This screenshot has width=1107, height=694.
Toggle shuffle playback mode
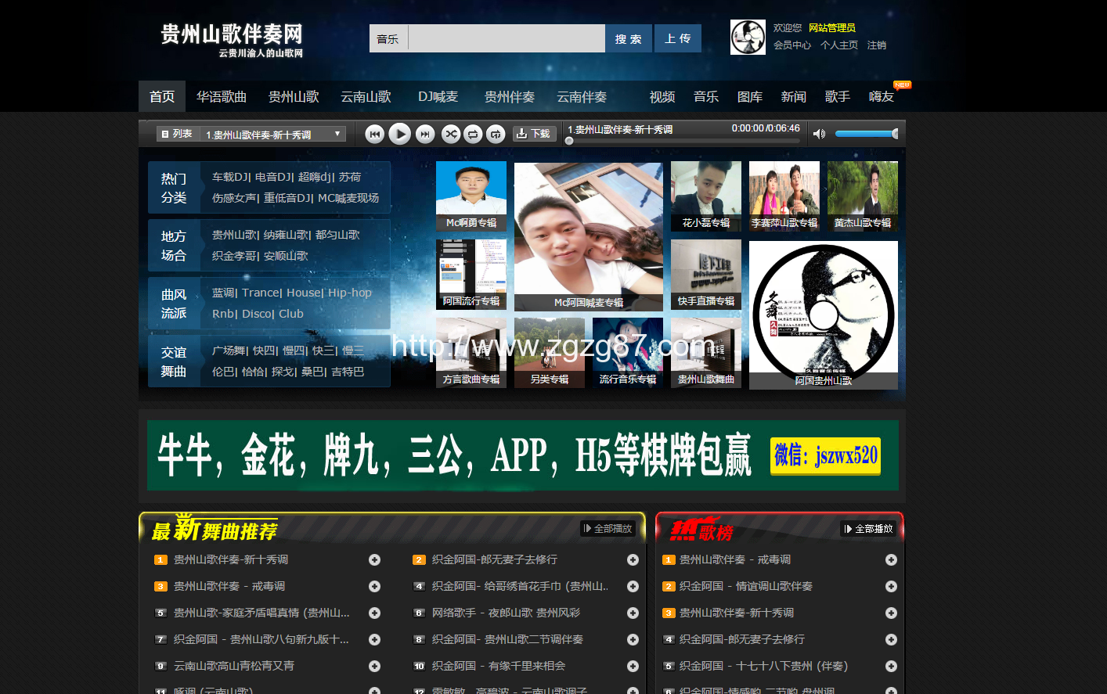point(450,135)
